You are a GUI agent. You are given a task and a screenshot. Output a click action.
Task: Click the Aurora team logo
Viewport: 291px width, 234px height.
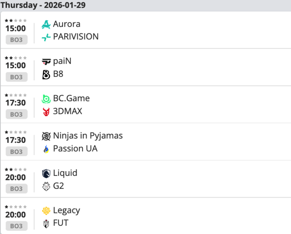click(x=46, y=24)
